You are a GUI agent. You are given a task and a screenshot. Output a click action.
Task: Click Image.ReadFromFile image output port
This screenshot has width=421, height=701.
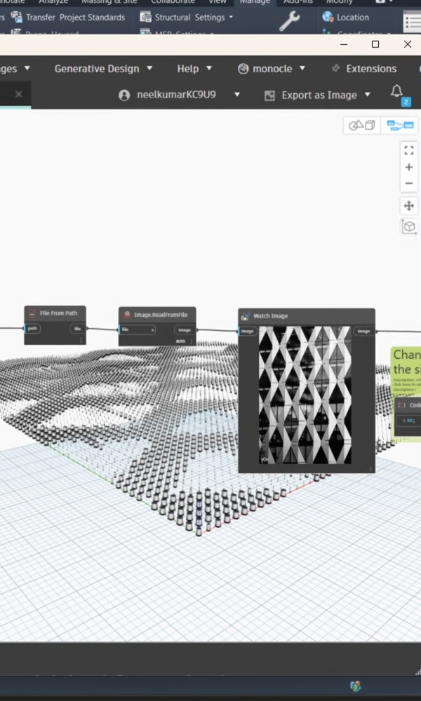coord(185,330)
